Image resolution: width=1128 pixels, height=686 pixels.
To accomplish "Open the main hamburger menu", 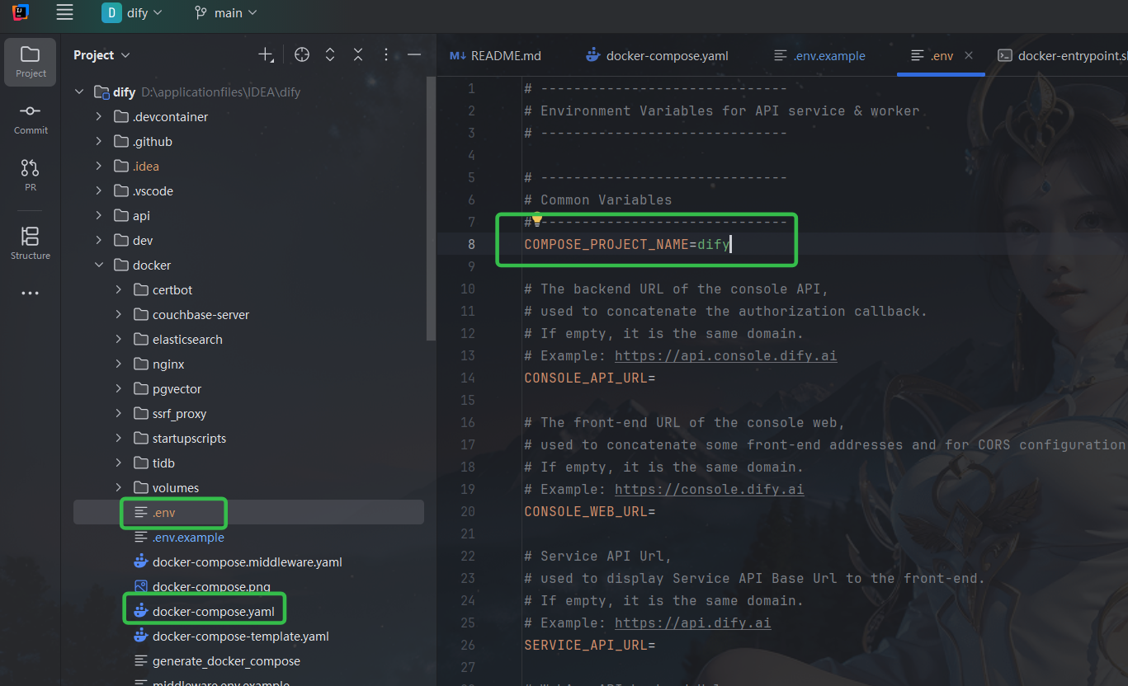I will (64, 12).
